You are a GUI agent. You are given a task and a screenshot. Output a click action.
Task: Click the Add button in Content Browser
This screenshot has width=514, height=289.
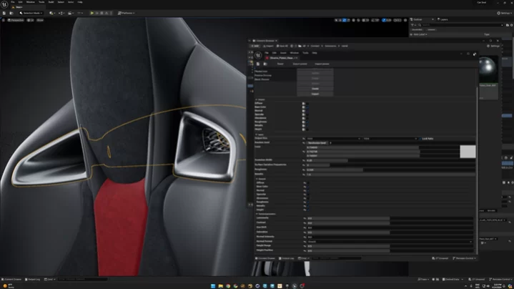[254, 46]
